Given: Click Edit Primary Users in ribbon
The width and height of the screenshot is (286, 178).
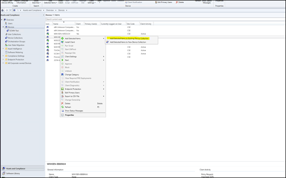Looking at the screenshot, I should point(163,2).
